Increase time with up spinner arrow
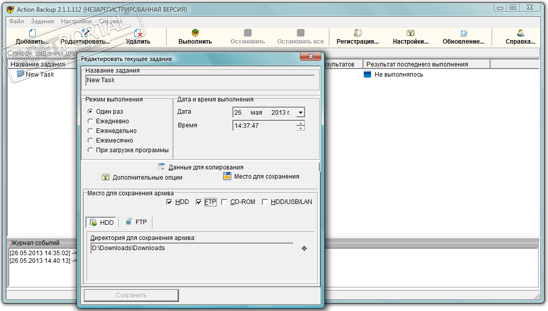548x311 pixels. tap(300, 123)
